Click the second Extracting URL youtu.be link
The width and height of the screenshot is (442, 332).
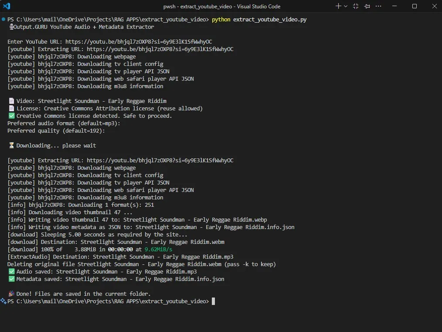pos(160,161)
